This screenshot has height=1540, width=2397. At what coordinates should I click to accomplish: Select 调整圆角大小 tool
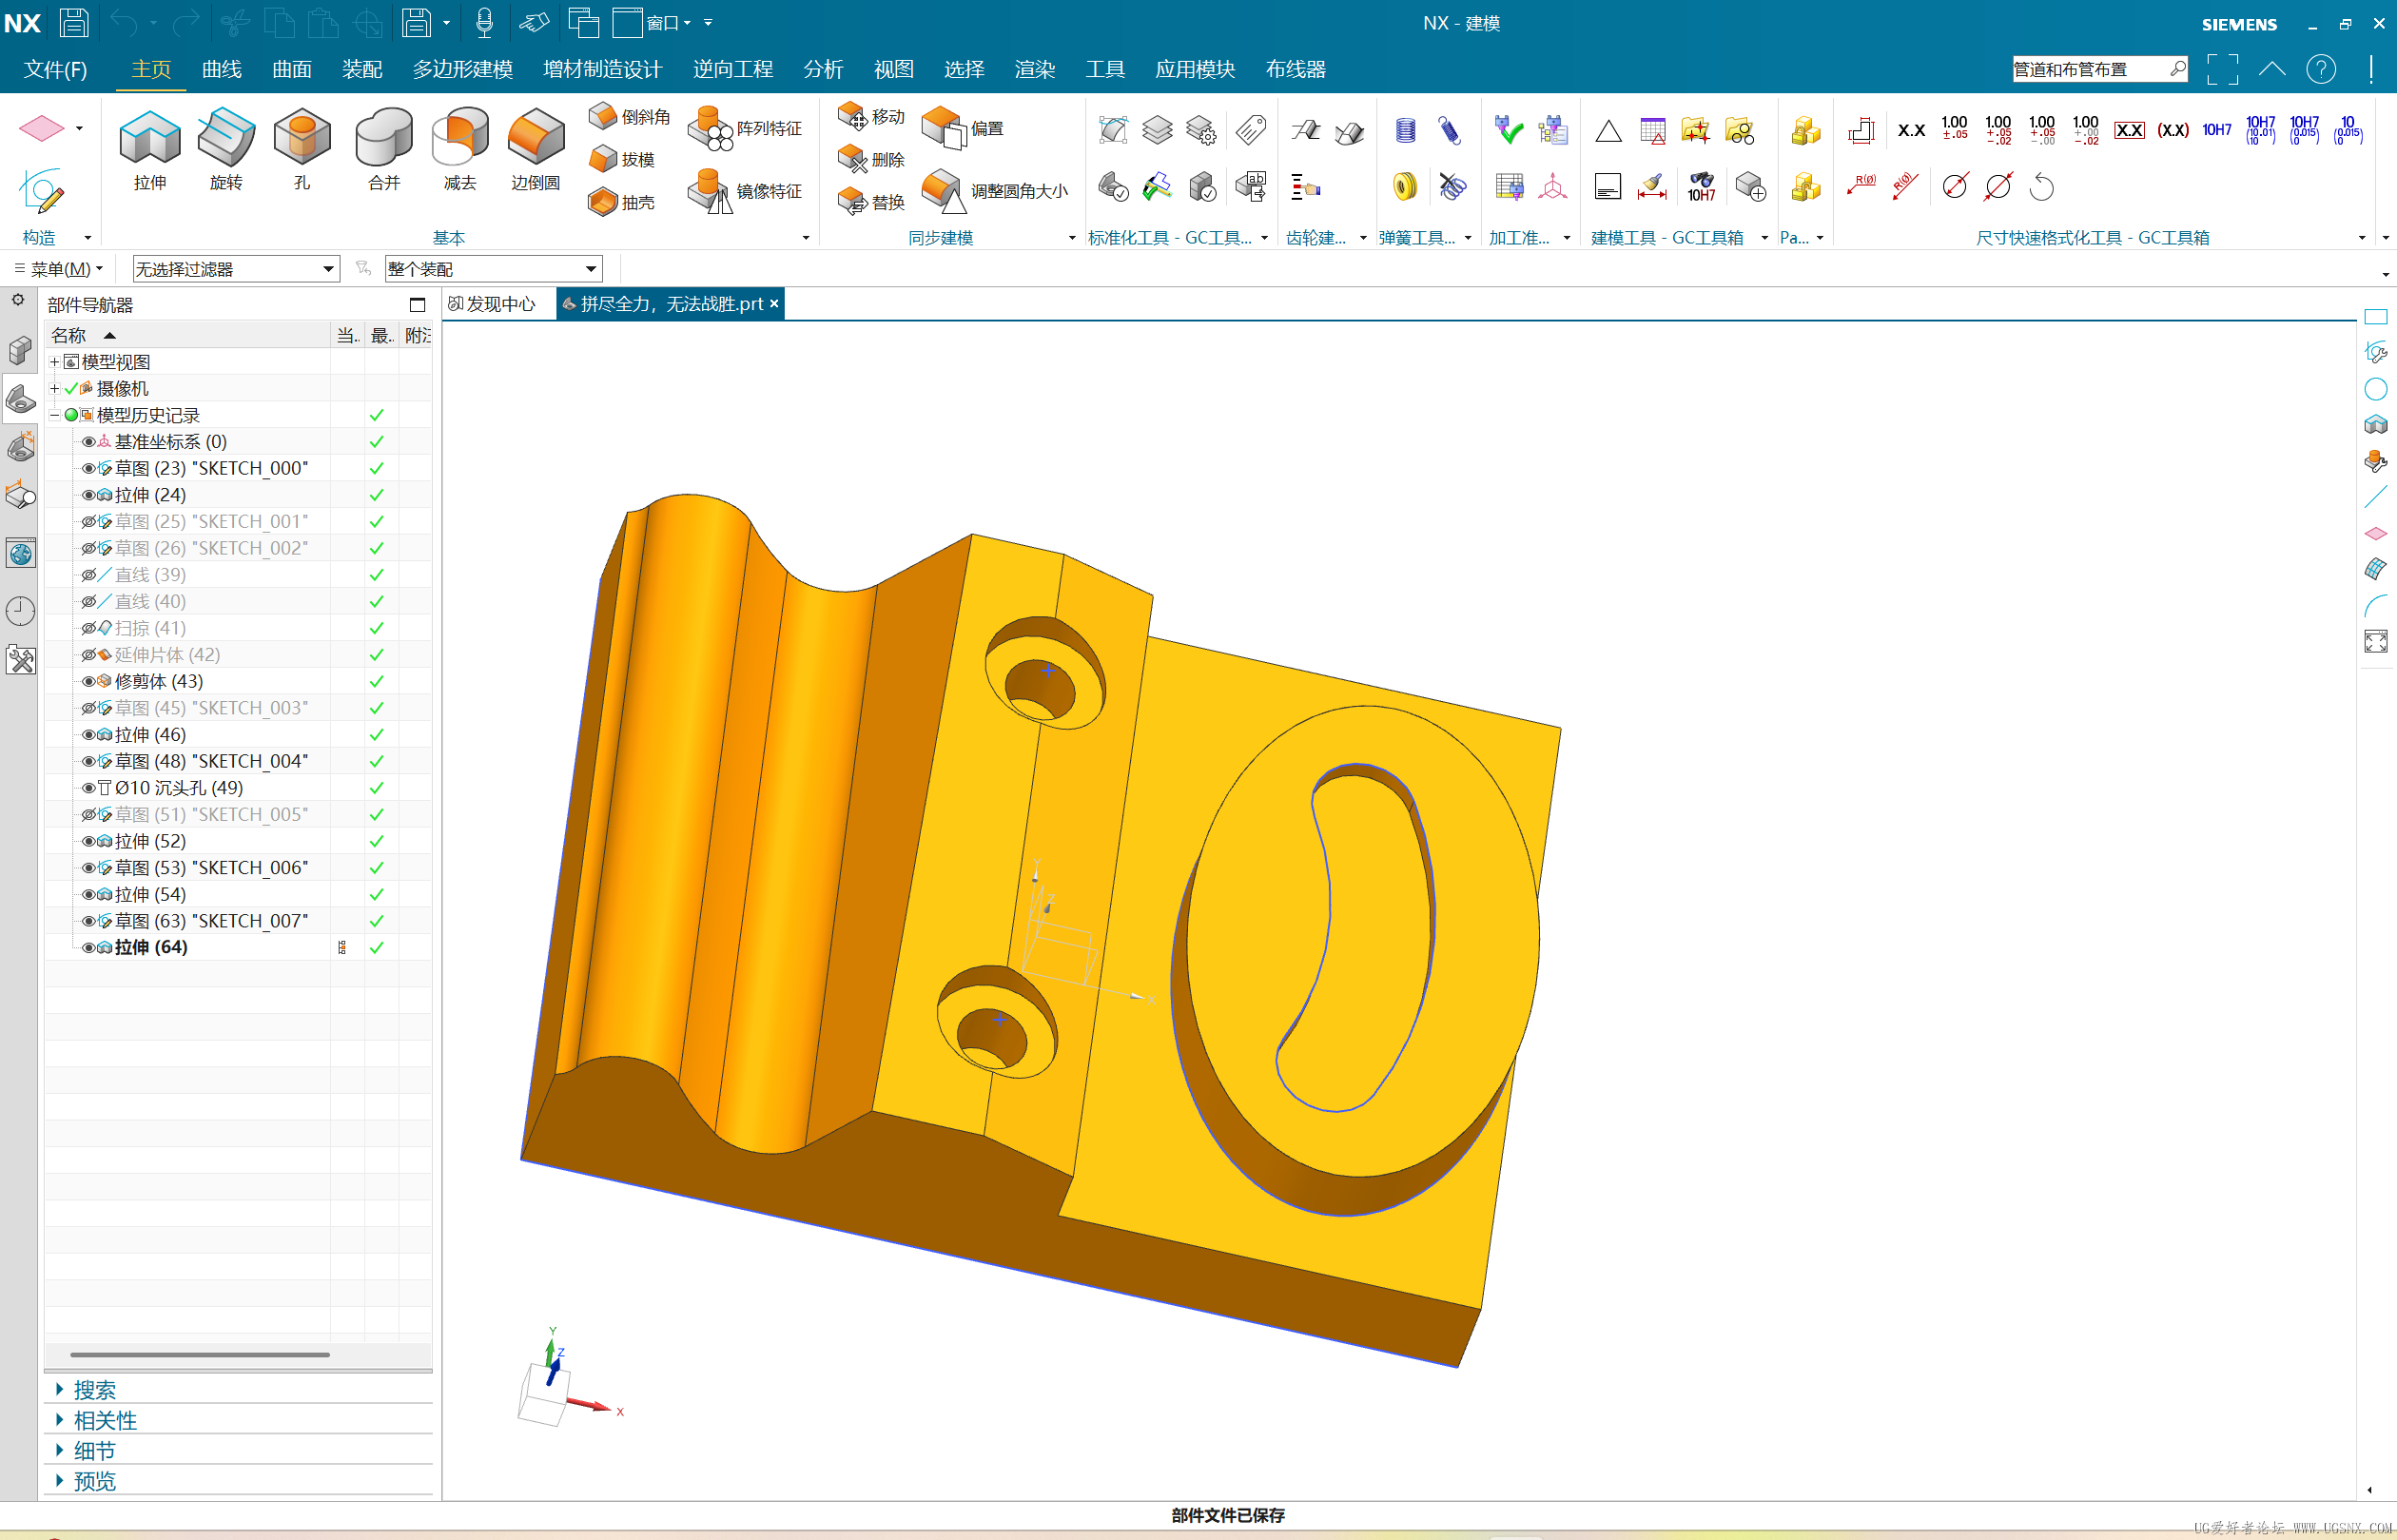point(995,190)
